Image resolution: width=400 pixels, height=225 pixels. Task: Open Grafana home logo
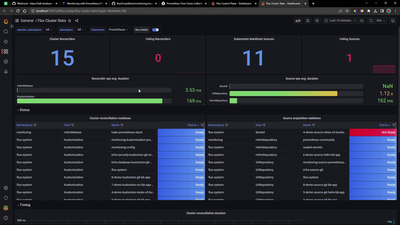[6, 22]
